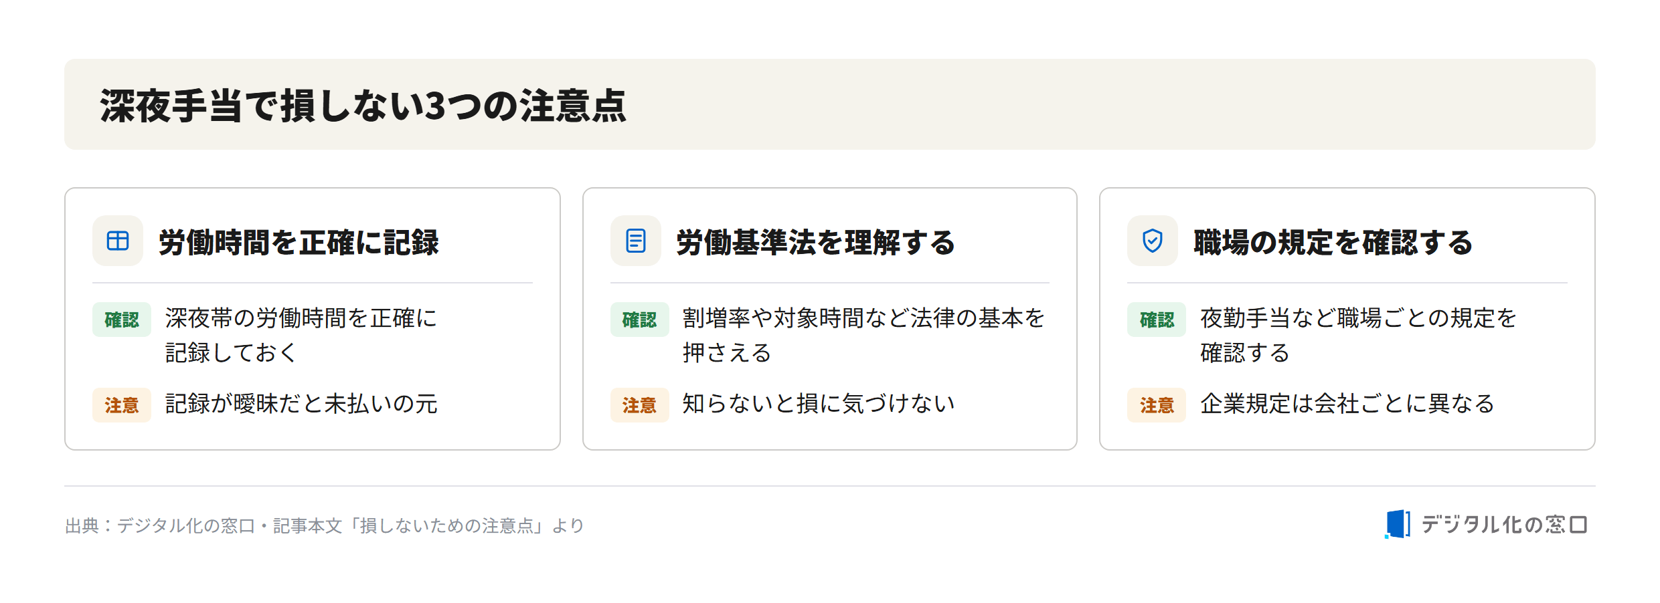
Task: Click the shield check icon beside 職場の規定を確認する
Action: point(1153,241)
